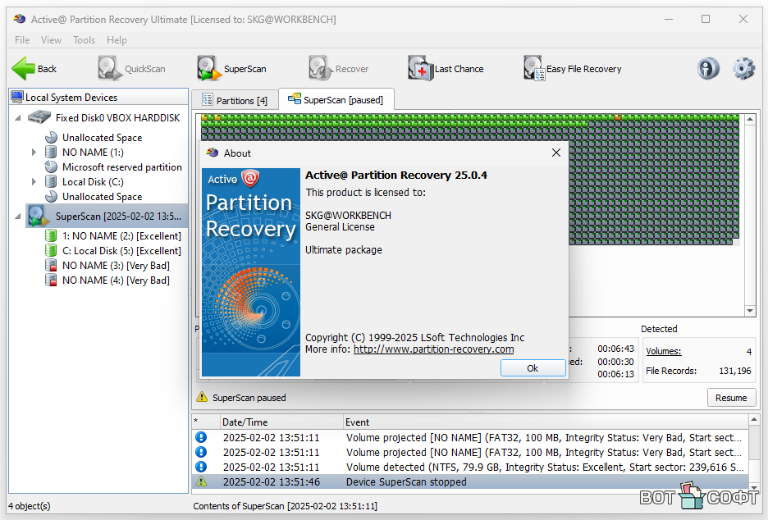Click the orange block in the scan map
Viewport: 768px width, 520px height.
click(x=618, y=117)
